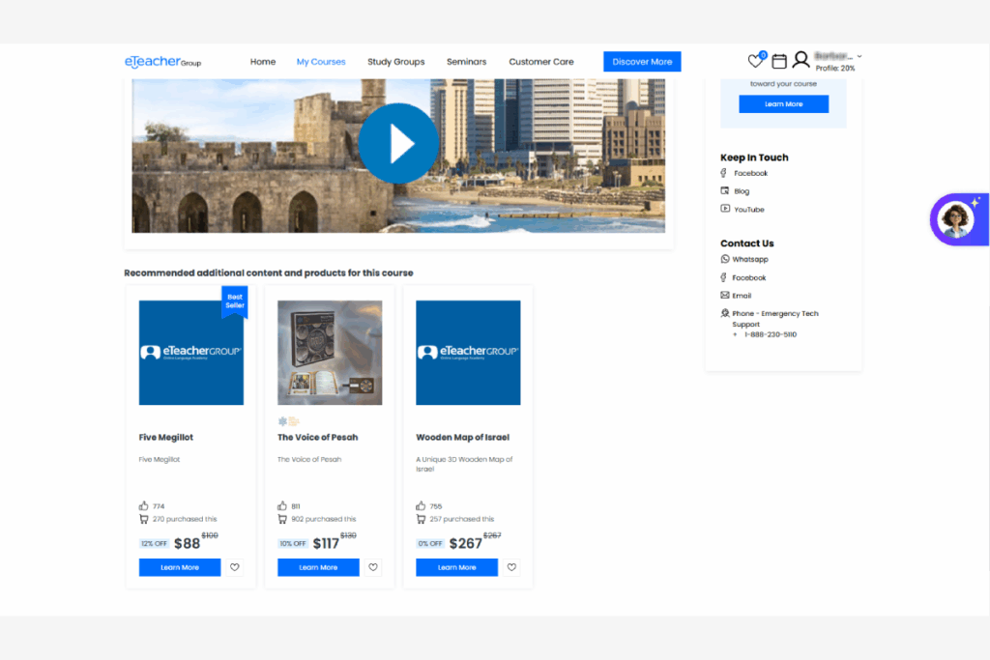Click the $88 price on Five Megillot

point(187,543)
